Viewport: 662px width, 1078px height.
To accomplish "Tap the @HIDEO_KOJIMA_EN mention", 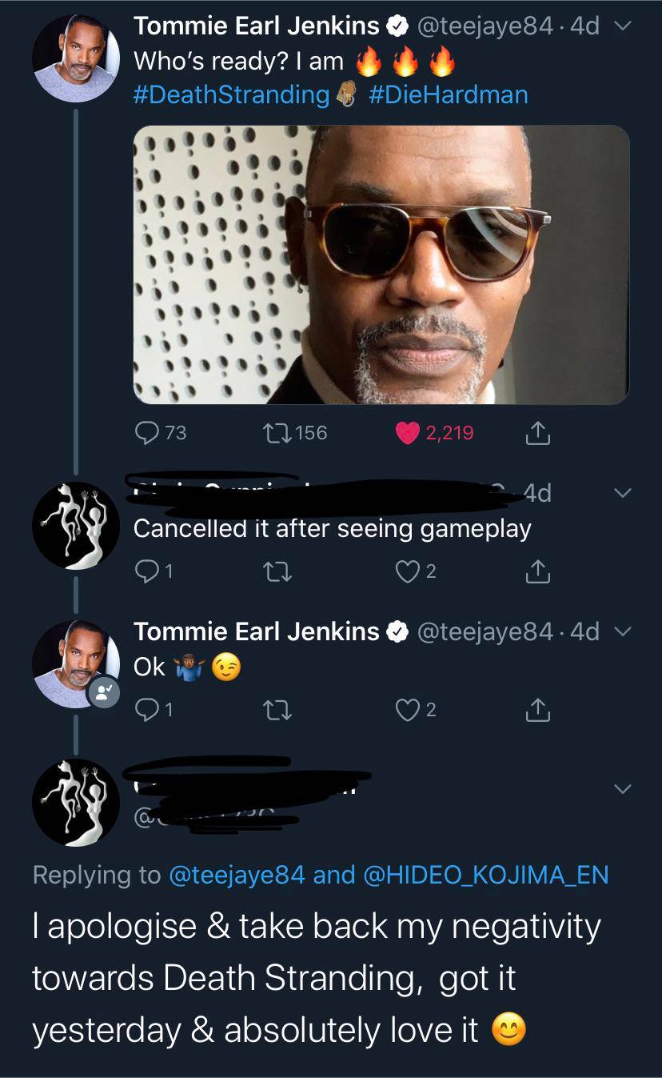I will click(485, 875).
